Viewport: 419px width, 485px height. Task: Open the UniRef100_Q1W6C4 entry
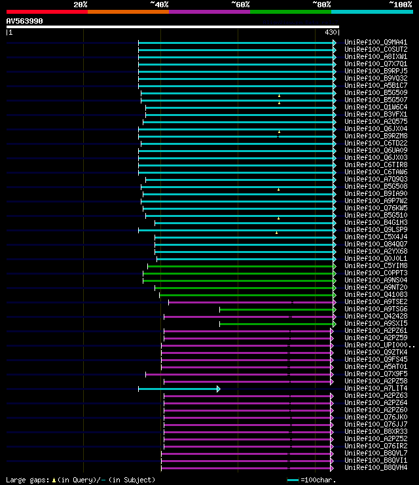[x=376, y=107]
